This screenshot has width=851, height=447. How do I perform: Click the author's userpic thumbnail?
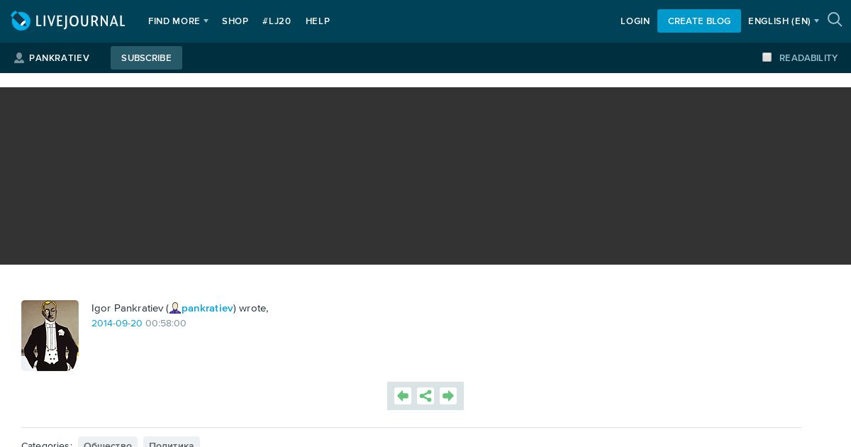(x=50, y=336)
